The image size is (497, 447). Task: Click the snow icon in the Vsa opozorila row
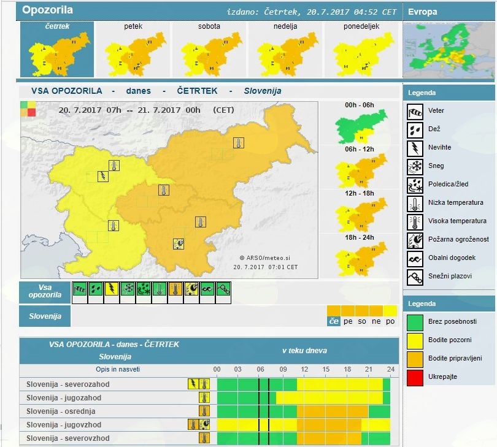[128, 288]
